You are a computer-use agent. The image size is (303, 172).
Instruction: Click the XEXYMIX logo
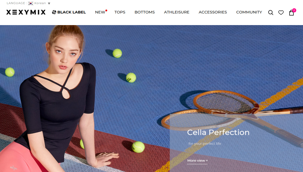point(26,12)
